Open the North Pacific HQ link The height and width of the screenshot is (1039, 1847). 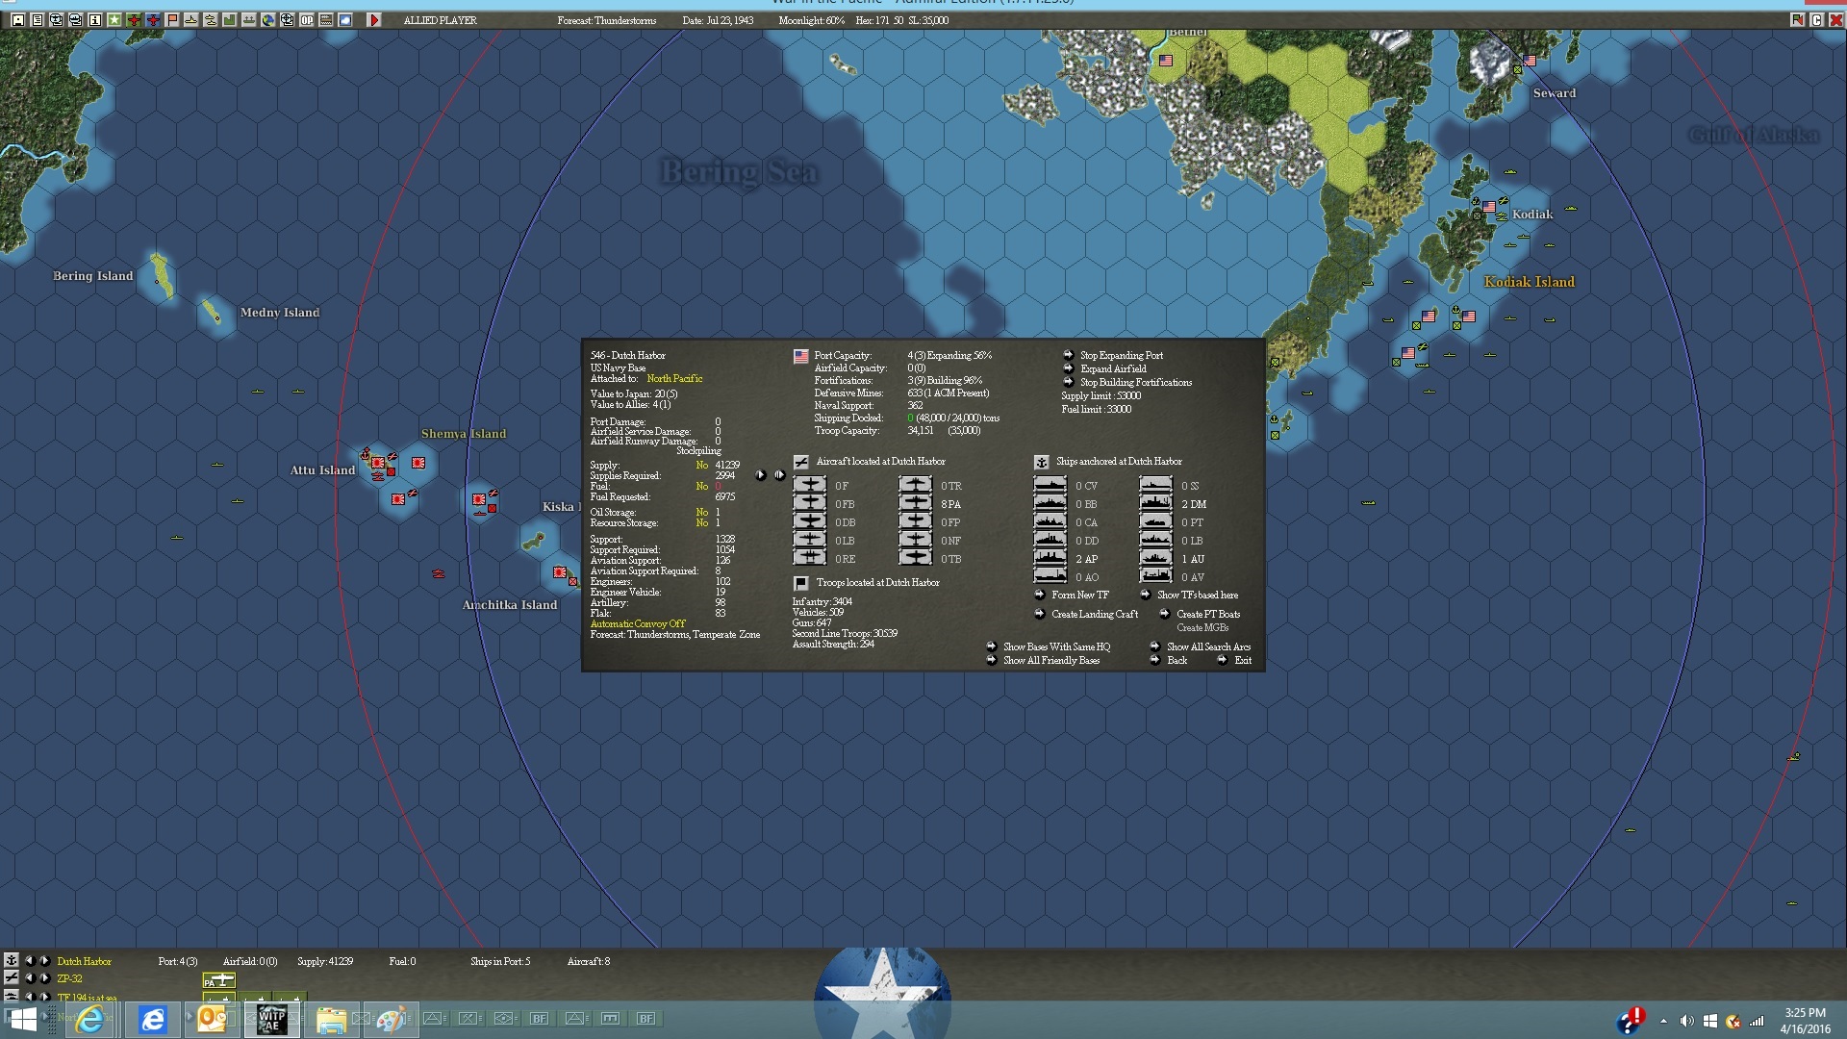coord(674,379)
